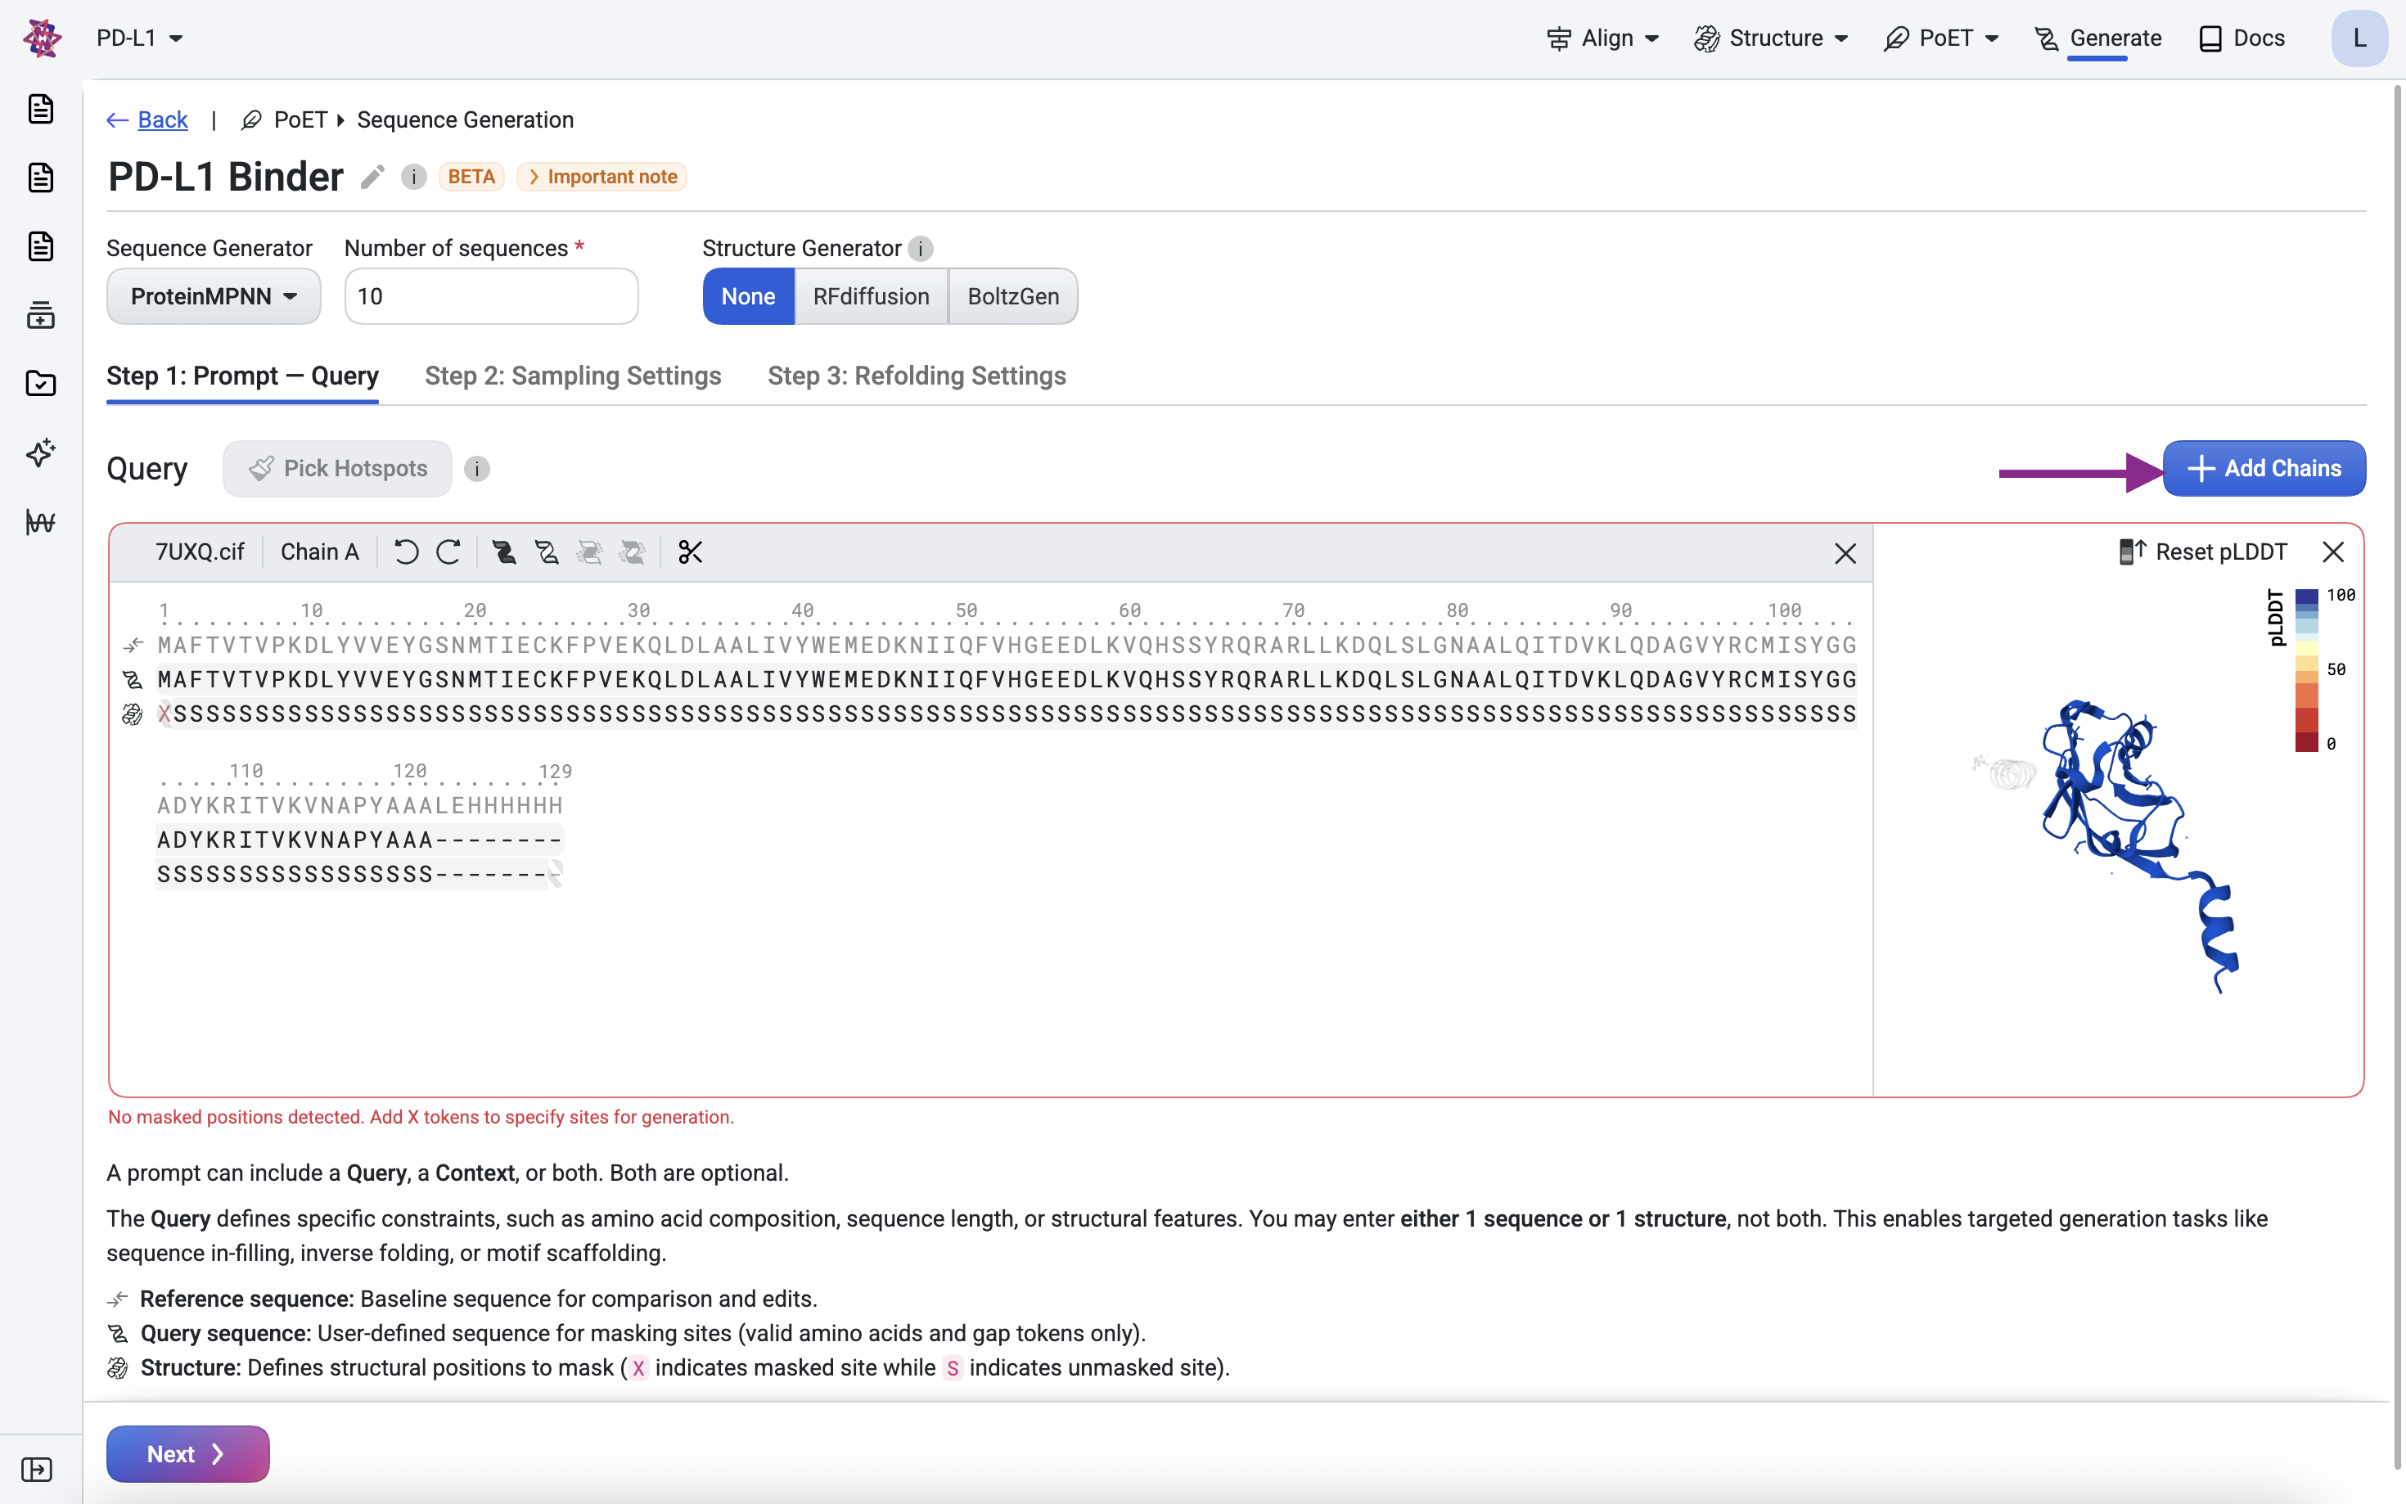
Task: Click the red 'No masked positions detected' message
Action: point(421,1117)
